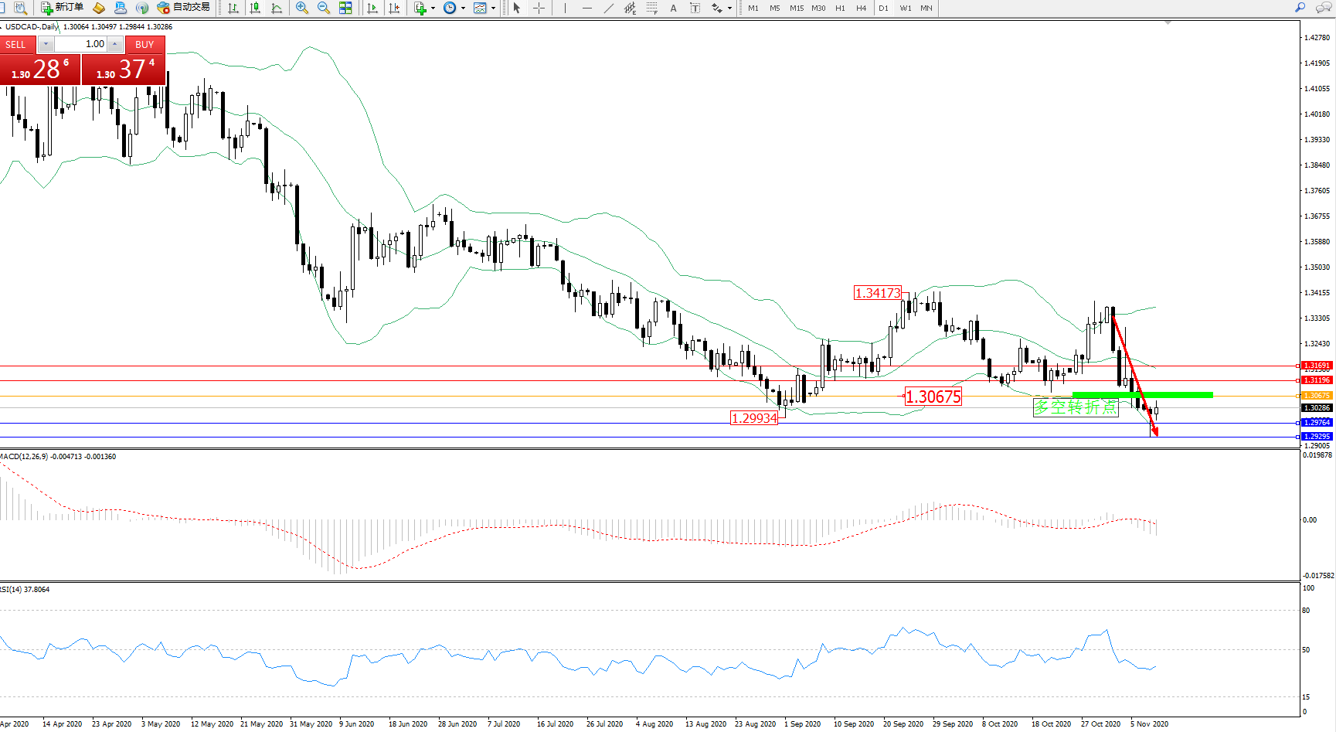The image size is (1336, 732).
Task: Increase lot volume with the up arrow
Action: pos(115,44)
